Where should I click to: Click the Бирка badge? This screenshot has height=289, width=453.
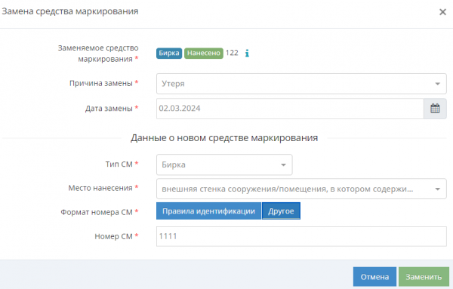pyautogui.click(x=169, y=53)
